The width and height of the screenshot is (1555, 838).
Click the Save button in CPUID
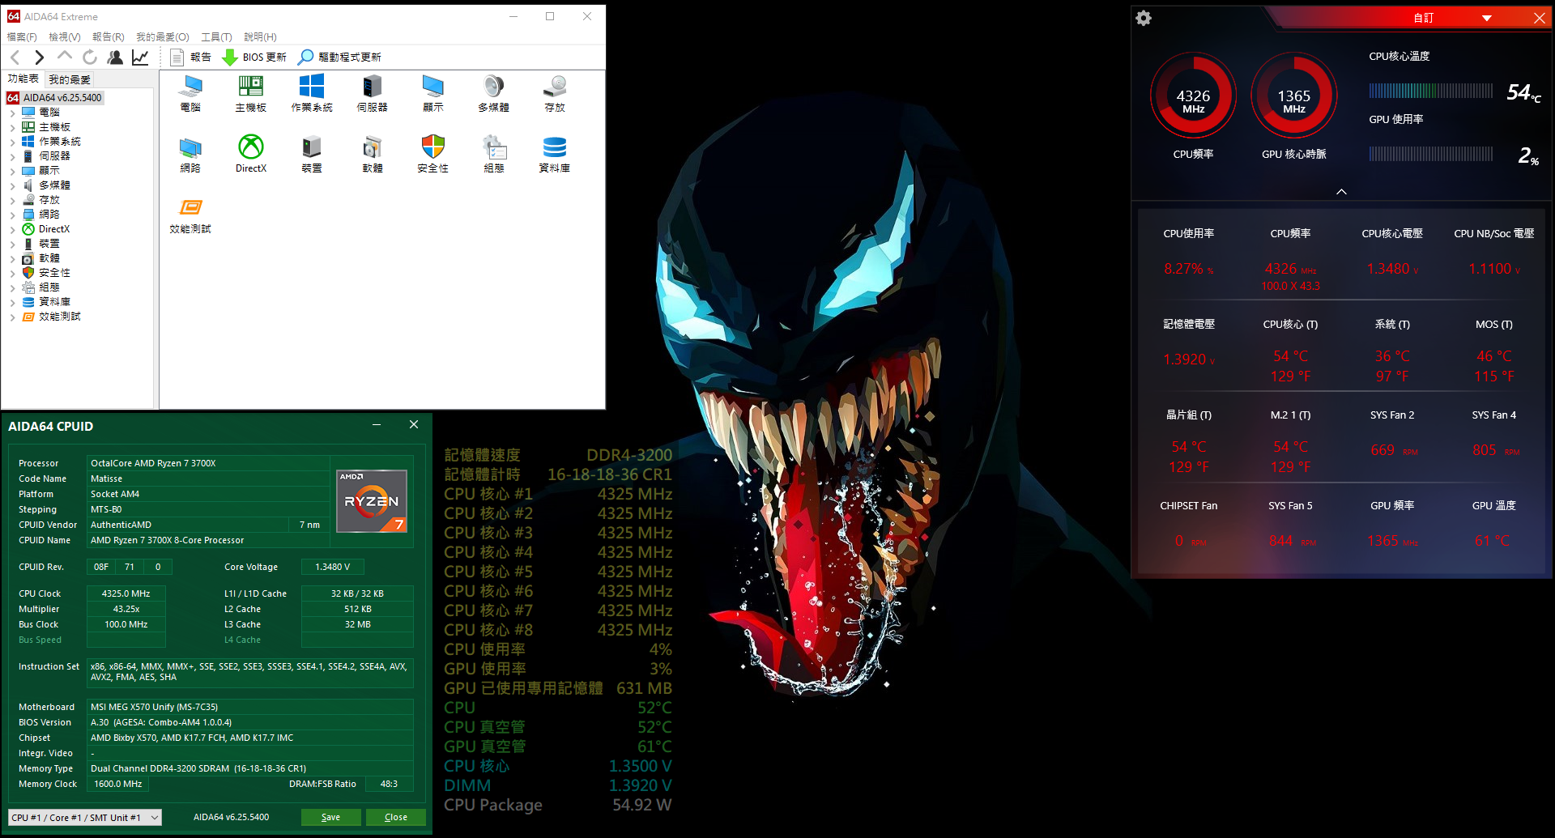click(330, 817)
